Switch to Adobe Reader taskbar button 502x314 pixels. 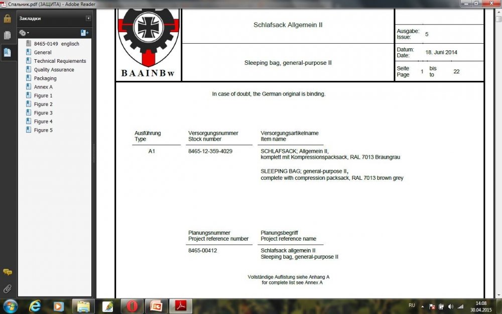click(x=181, y=306)
